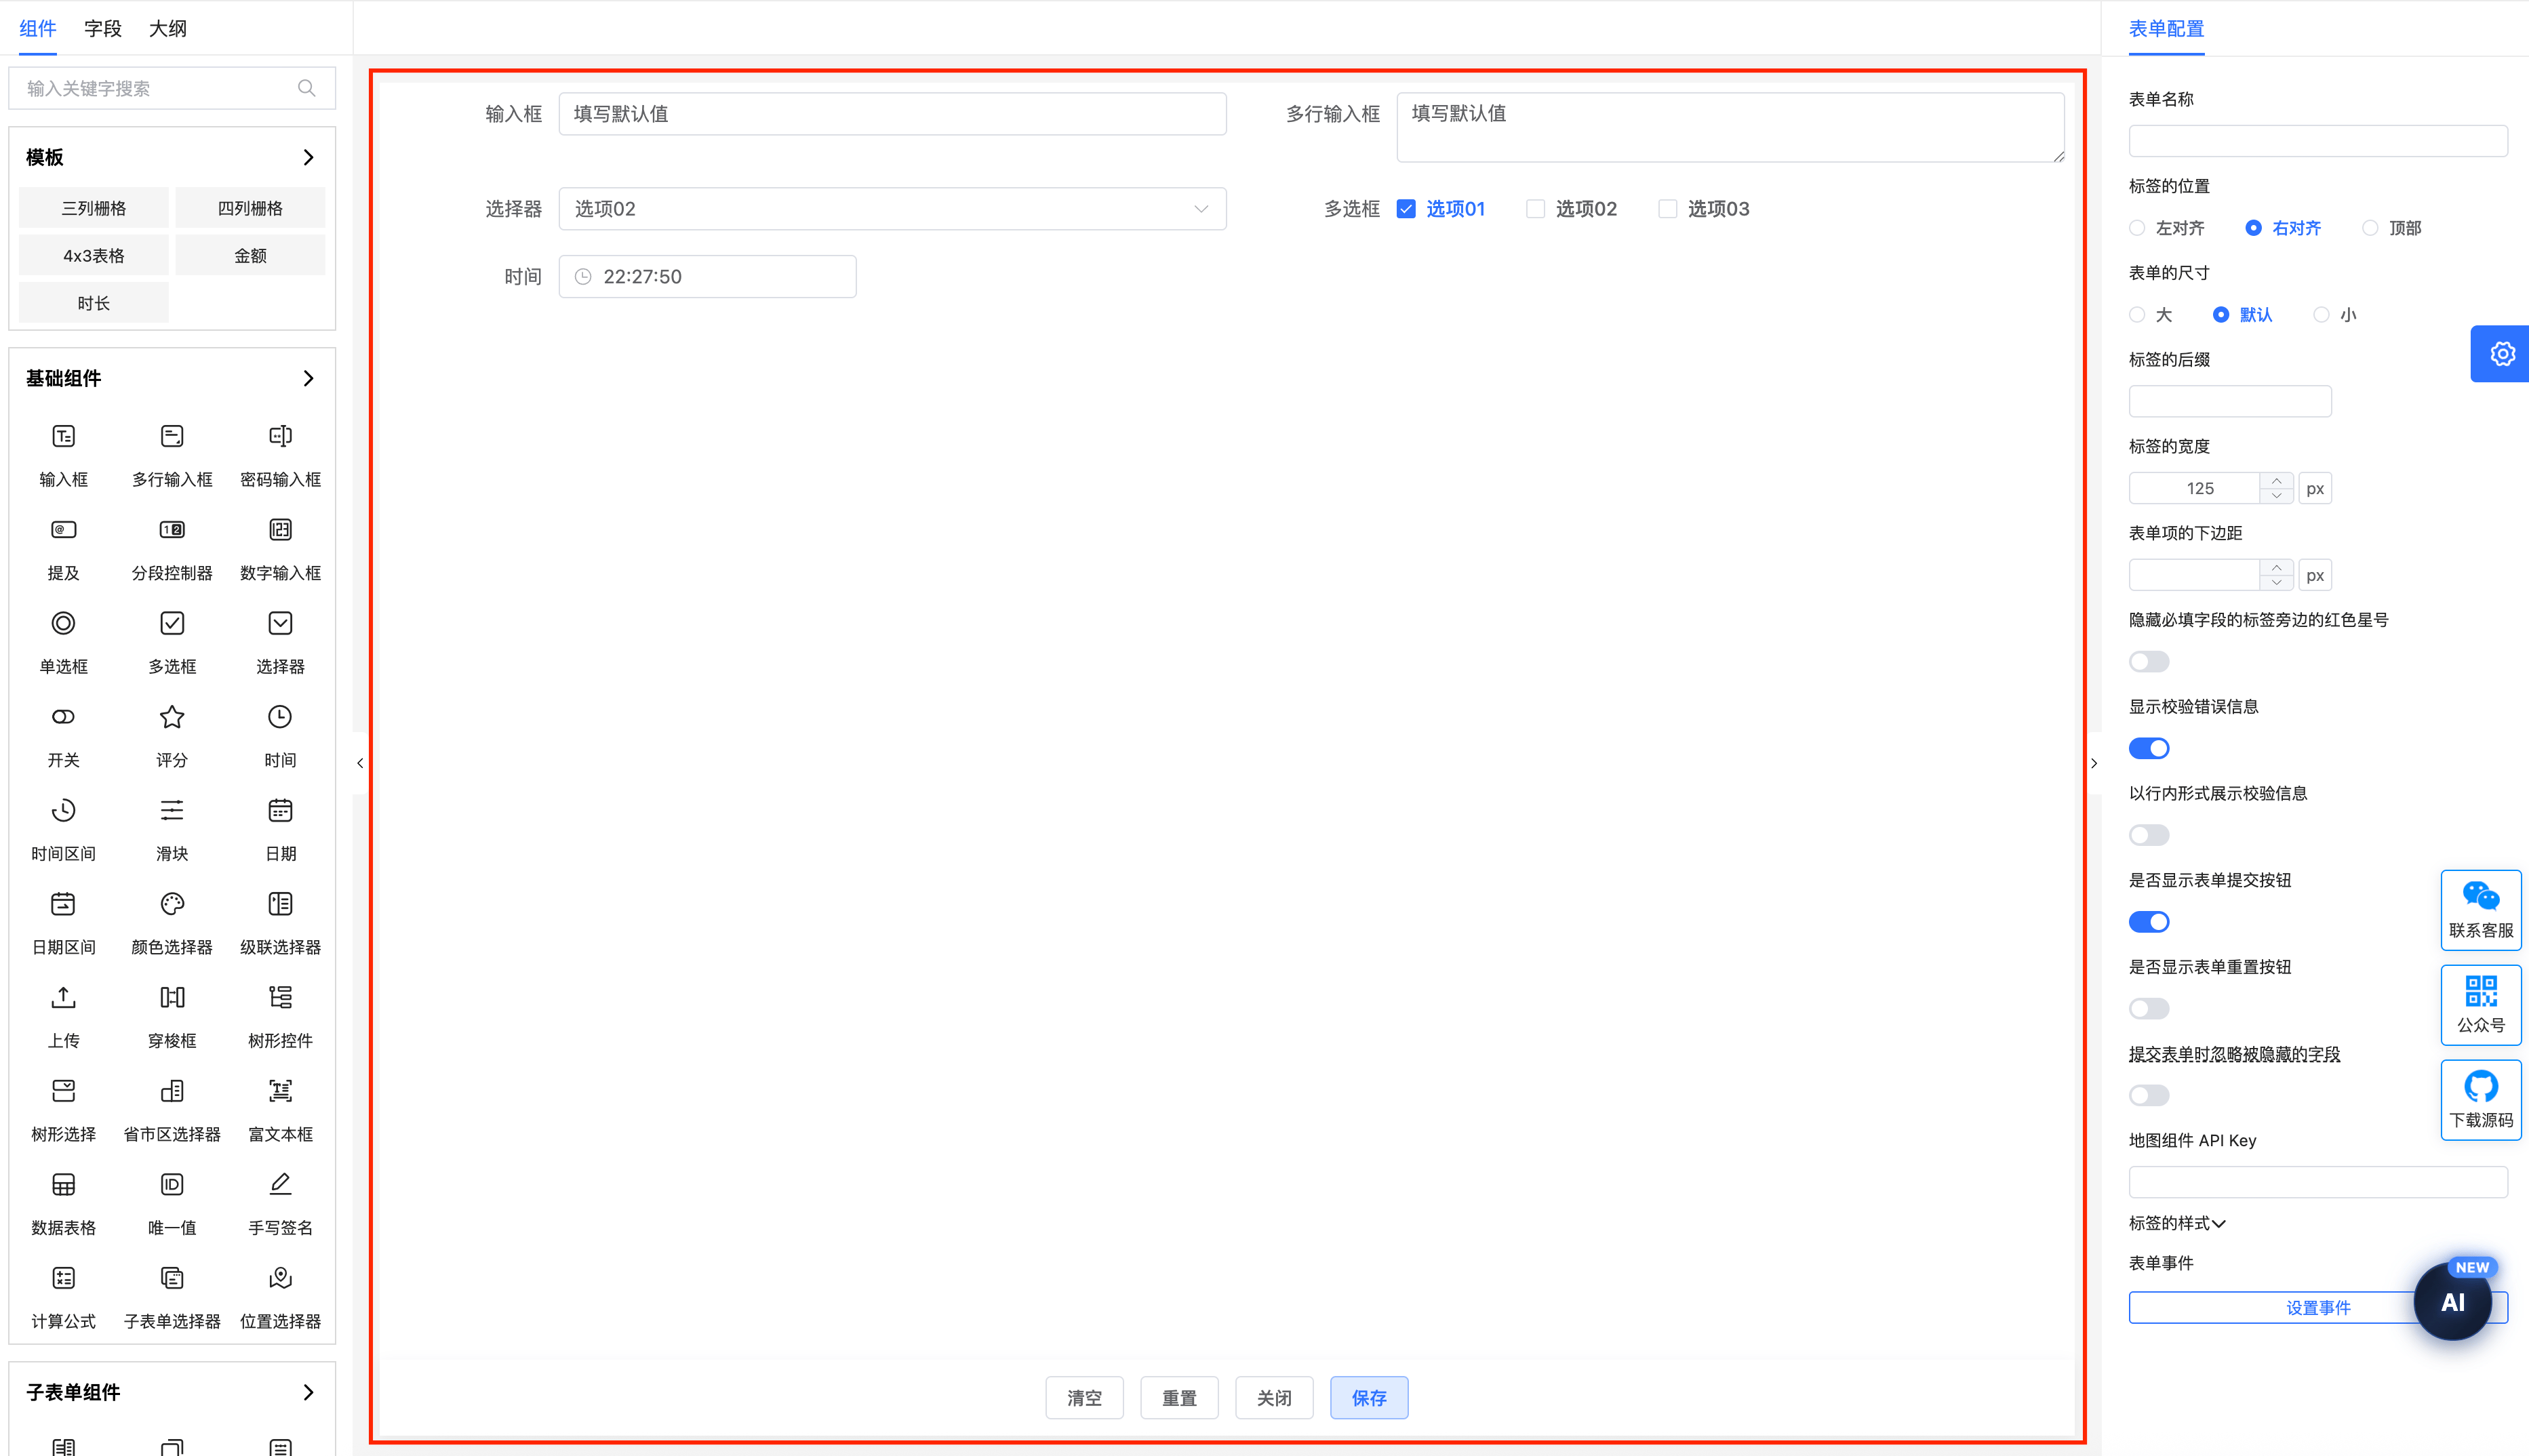Image resolution: width=2529 pixels, height=1456 pixels.
Task: Check the 选项02 checkbox
Action: (1535, 209)
